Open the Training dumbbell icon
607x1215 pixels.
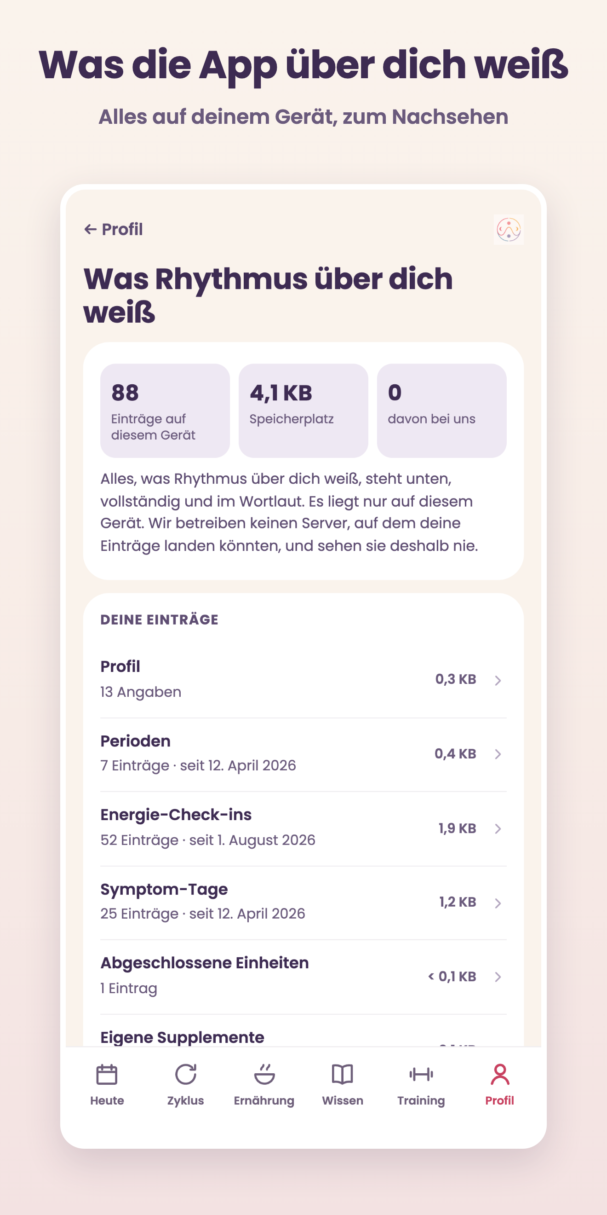click(421, 1075)
